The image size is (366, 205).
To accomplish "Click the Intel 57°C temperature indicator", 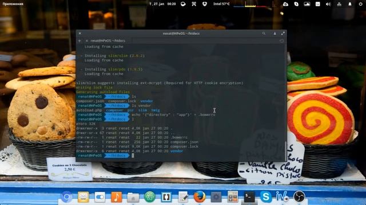I will point(221,4).
